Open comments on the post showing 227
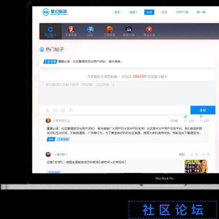The image size is (219, 219). point(204,121)
